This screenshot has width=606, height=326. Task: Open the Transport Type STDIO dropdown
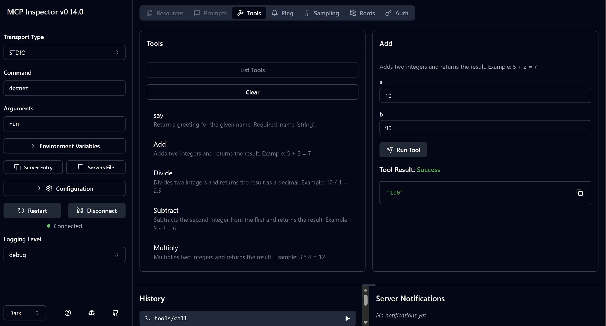click(65, 53)
